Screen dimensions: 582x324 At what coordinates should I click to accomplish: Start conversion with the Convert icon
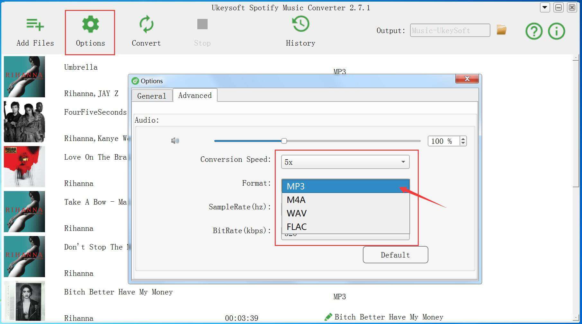click(146, 24)
